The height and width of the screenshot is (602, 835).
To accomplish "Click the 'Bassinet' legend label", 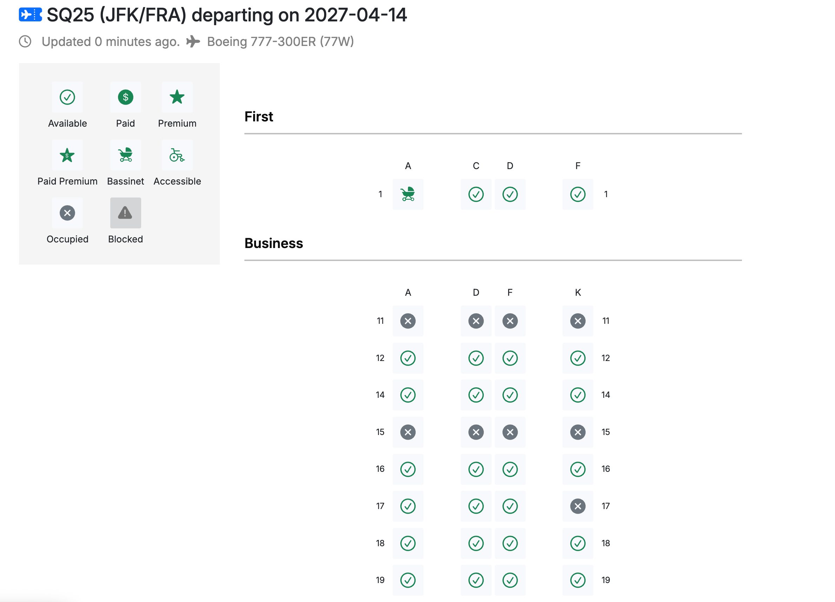I will [126, 181].
